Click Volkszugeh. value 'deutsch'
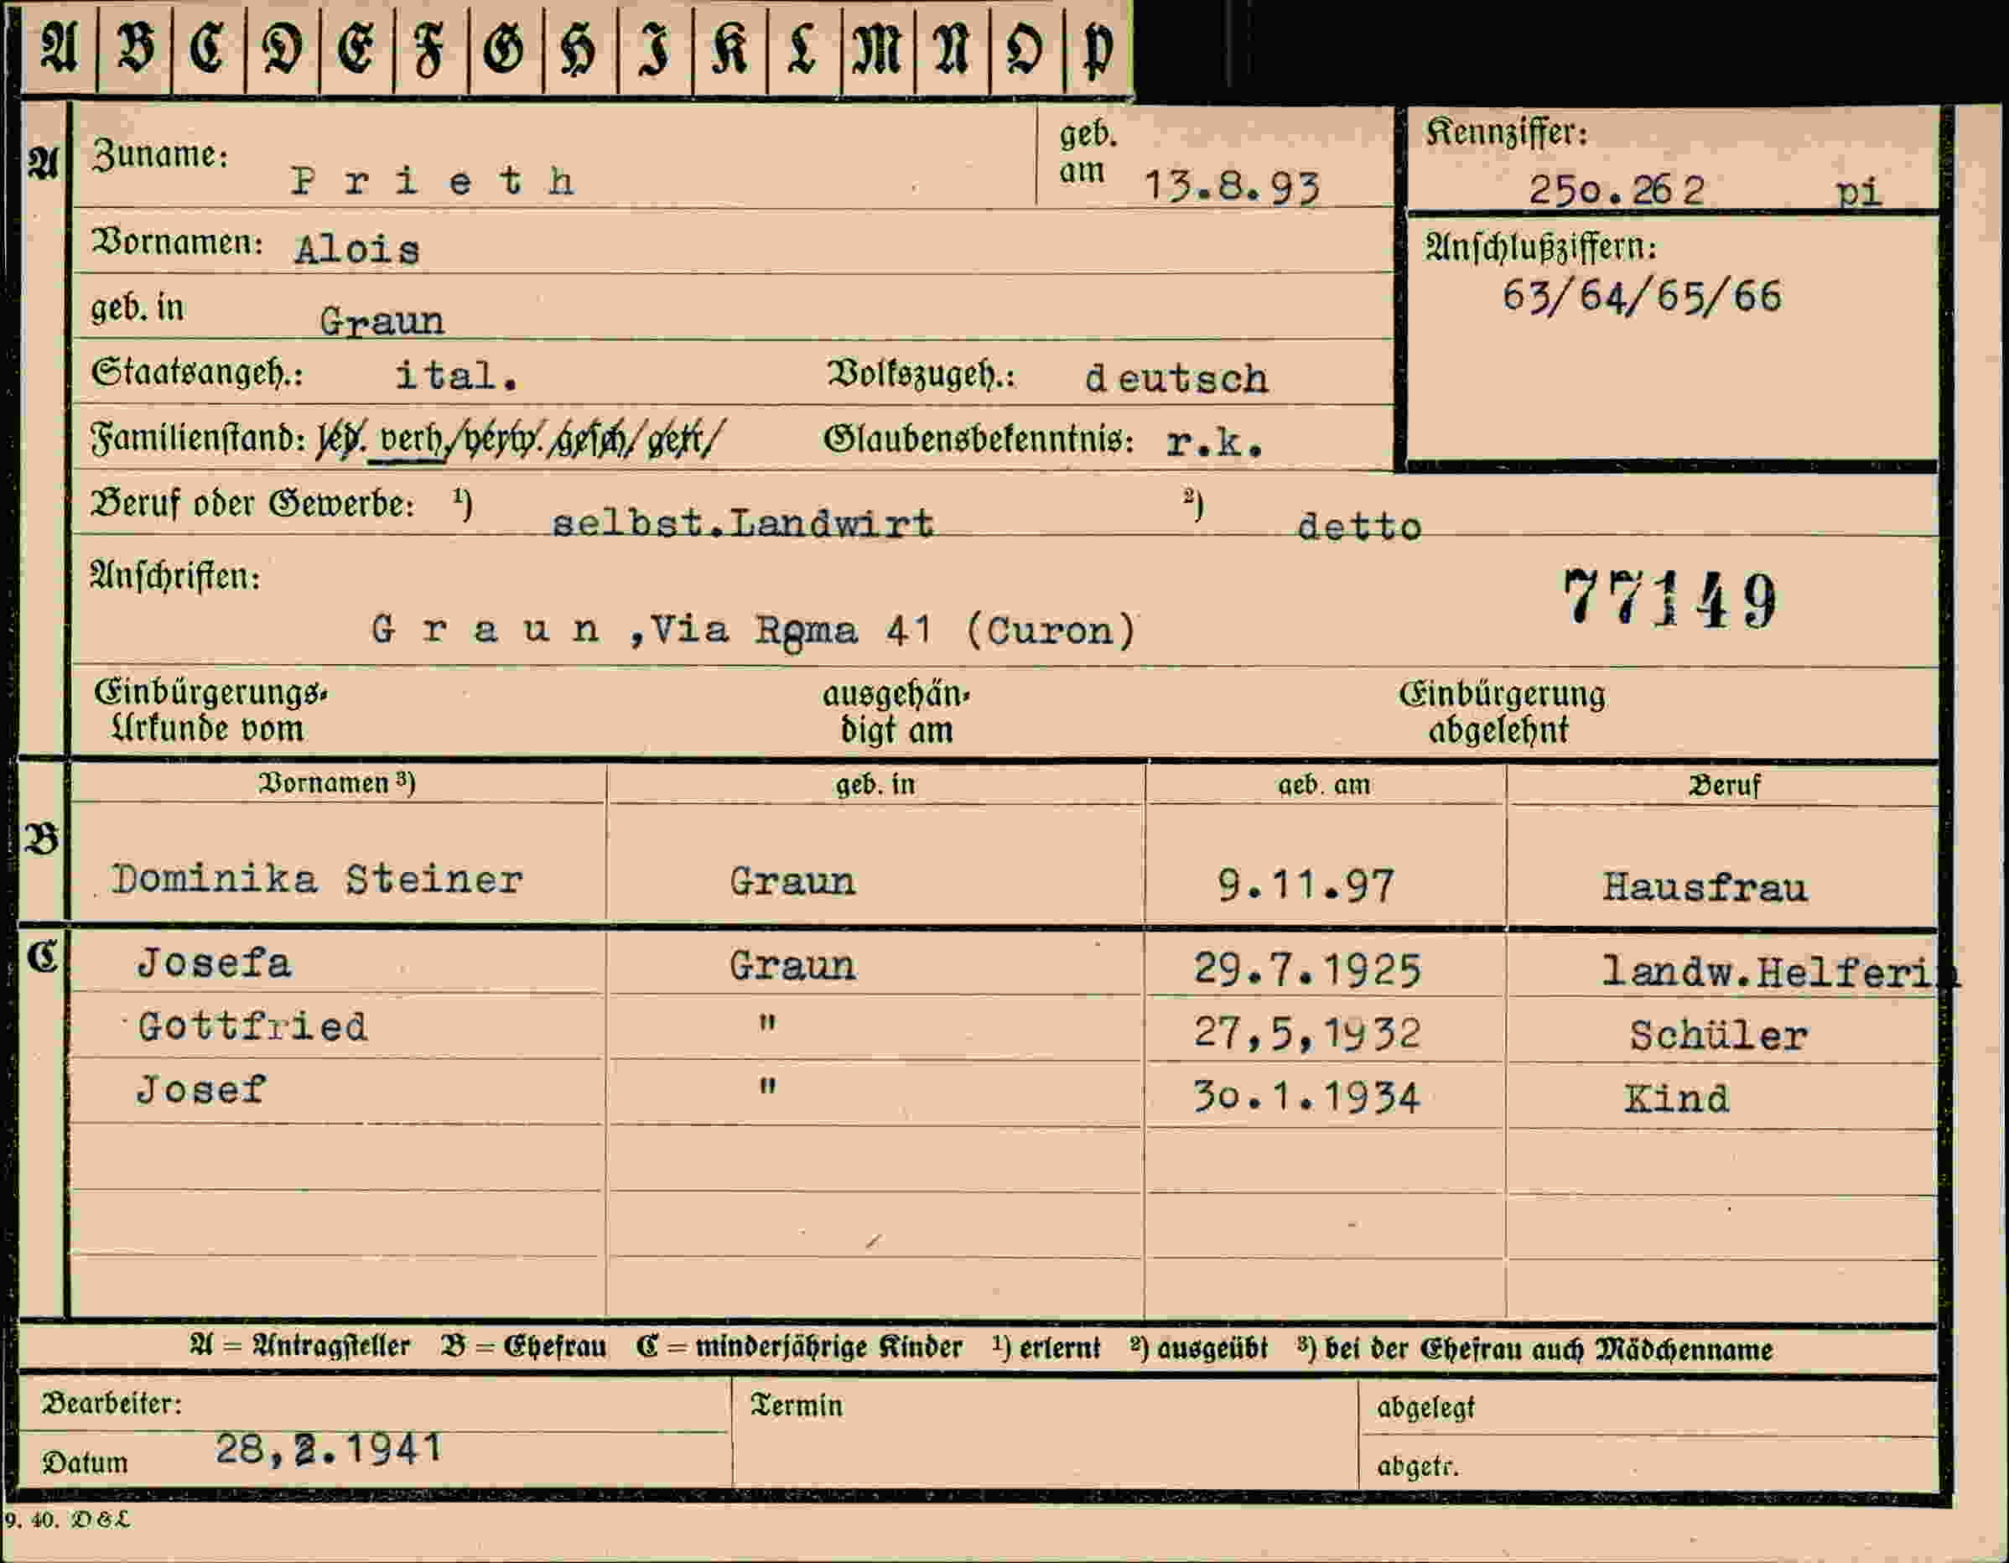The image size is (2009, 1563). (x=1176, y=379)
